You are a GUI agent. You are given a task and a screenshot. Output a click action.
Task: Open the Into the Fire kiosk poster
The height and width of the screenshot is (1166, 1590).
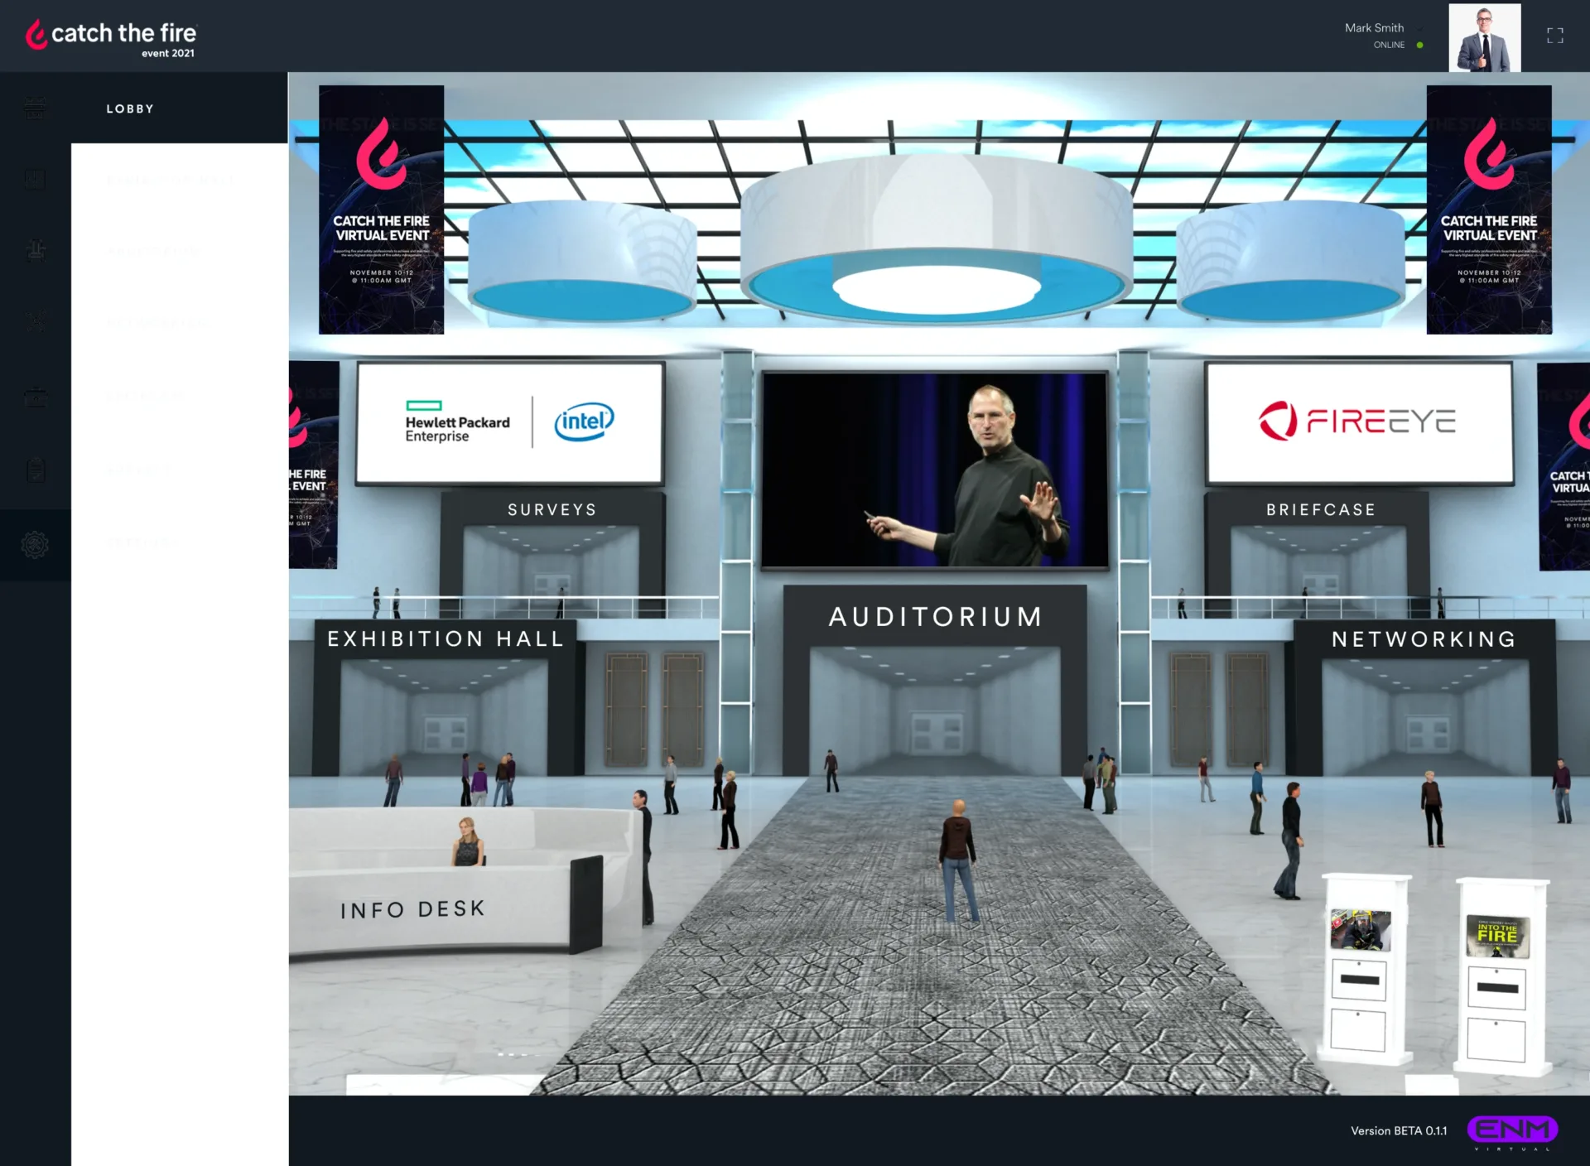click(x=1497, y=936)
